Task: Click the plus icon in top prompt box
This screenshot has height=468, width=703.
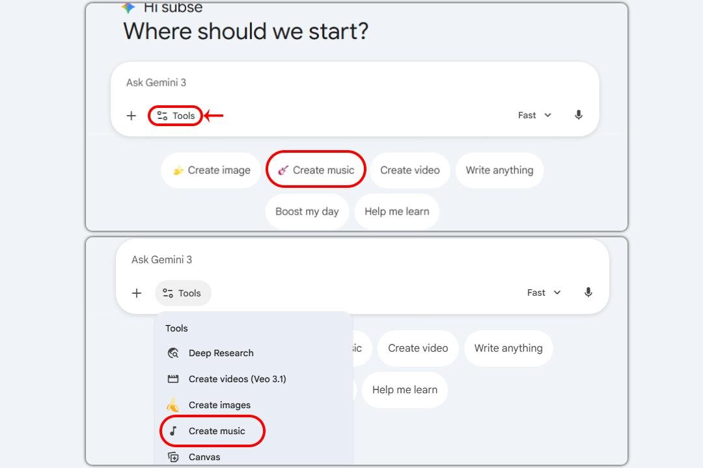Action: (x=131, y=116)
